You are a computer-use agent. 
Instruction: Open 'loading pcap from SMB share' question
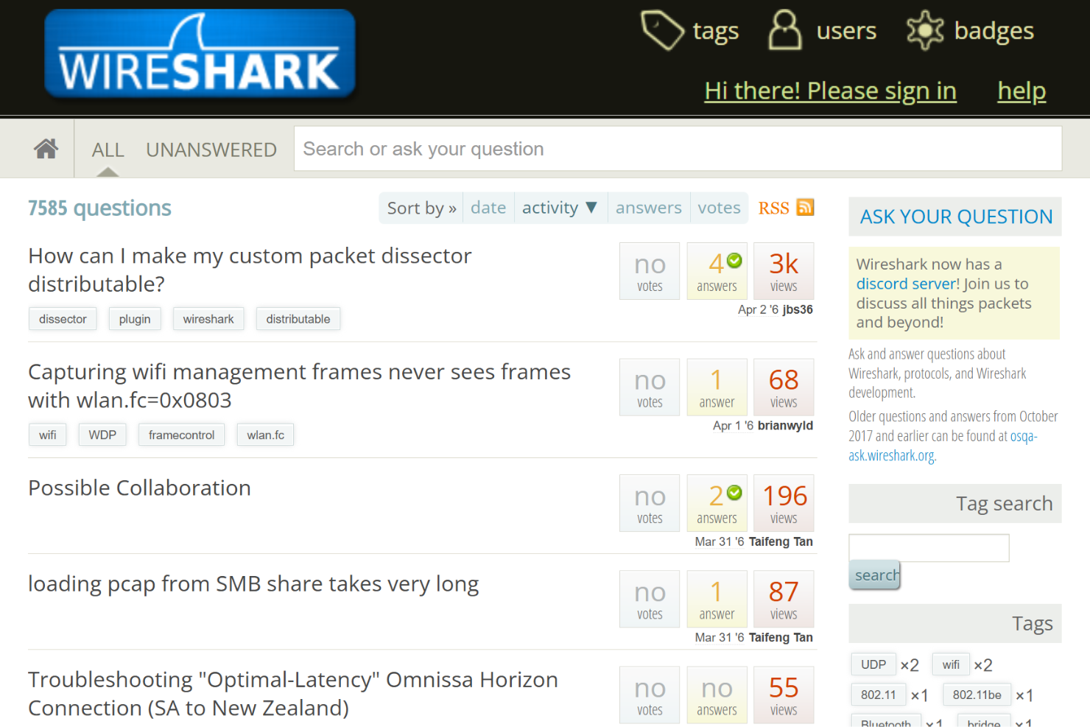click(253, 583)
